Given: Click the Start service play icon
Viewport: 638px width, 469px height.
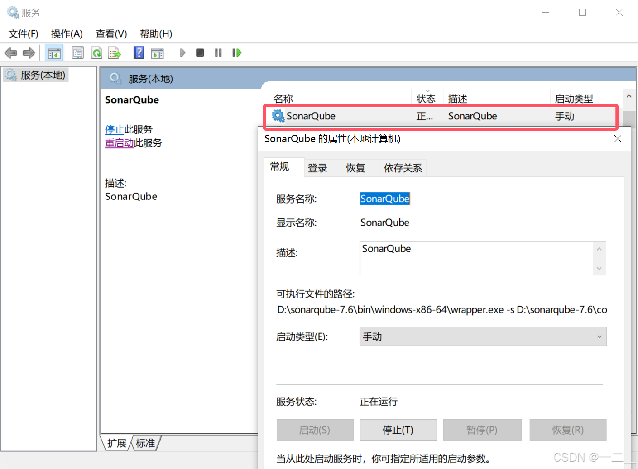Looking at the screenshot, I should click(182, 52).
